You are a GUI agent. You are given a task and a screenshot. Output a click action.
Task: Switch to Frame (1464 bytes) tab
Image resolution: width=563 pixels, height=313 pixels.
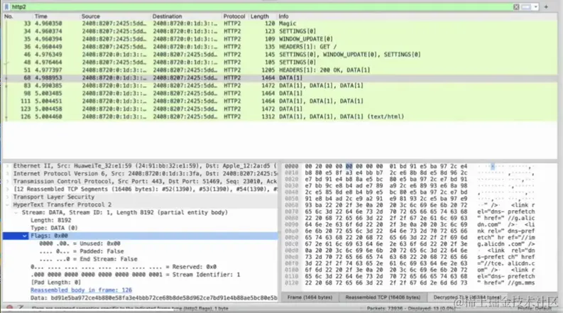310,297
